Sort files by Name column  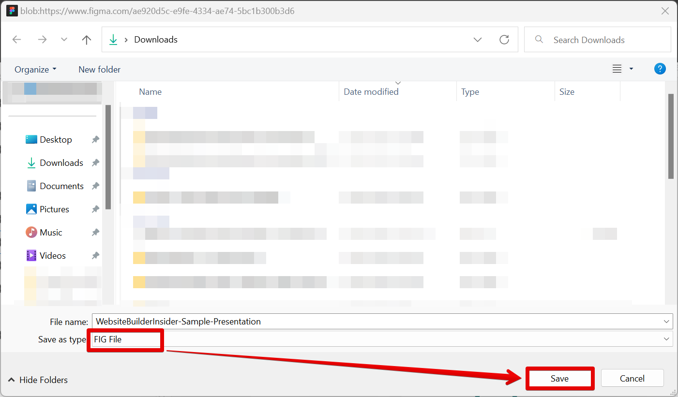tap(150, 92)
